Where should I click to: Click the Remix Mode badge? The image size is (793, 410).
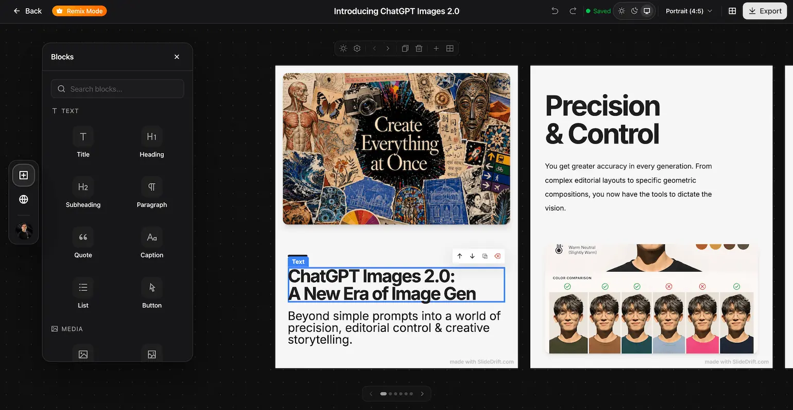pyautogui.click(x=79, y=11)
